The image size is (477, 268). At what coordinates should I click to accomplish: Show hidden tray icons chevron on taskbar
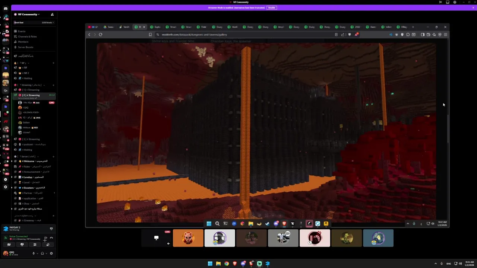click(436, 264)
